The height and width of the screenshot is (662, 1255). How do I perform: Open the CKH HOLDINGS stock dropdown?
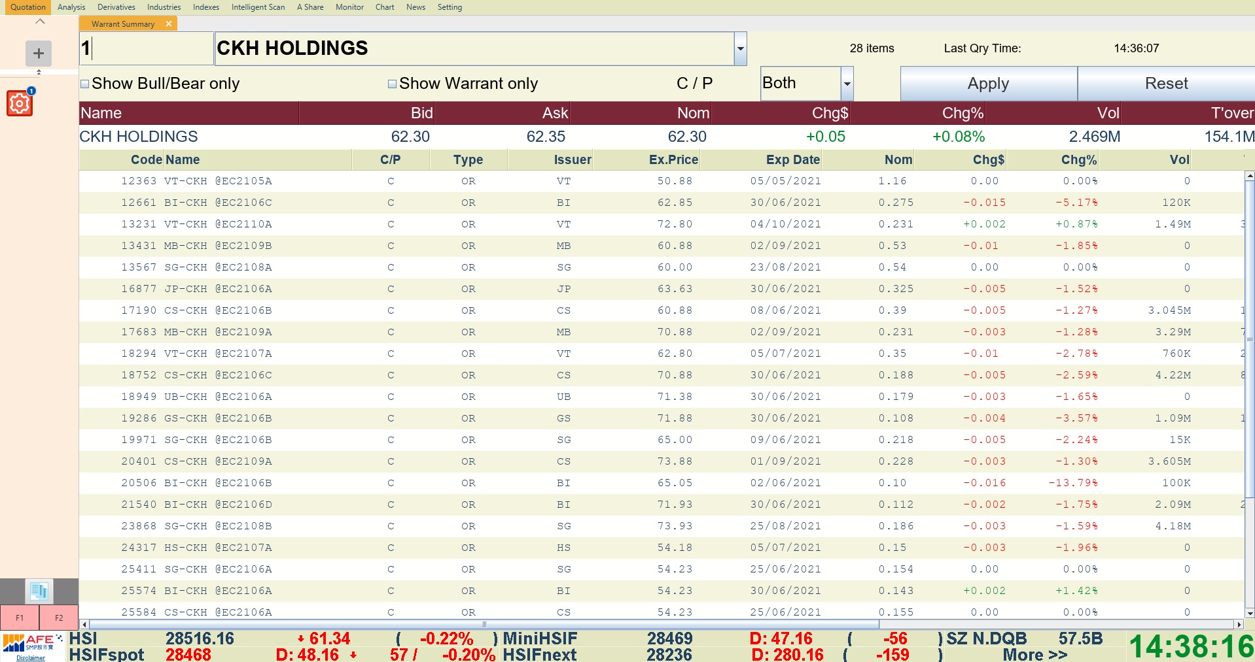coord(741,49)
